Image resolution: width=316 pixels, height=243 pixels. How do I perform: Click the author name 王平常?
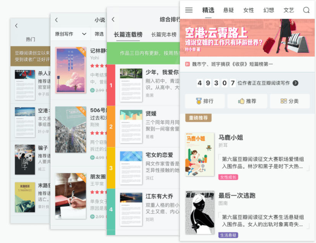97,184
